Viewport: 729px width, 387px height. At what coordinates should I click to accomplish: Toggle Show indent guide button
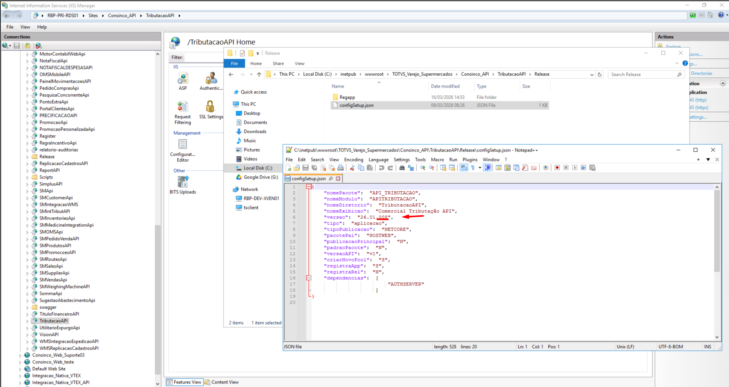tap(488, 168)
